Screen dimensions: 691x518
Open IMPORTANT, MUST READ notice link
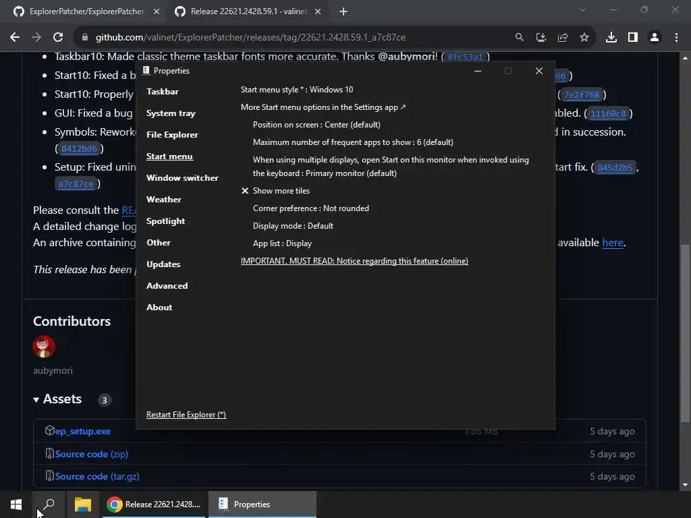[354, 261]
